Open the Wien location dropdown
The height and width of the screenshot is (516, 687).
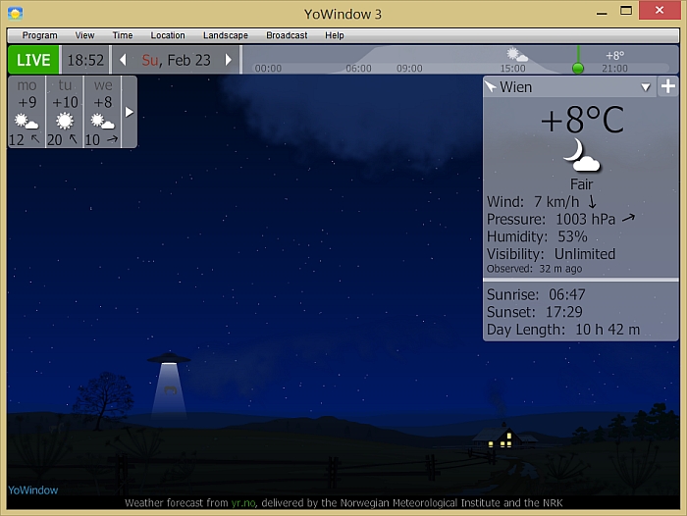coord(646,87)
